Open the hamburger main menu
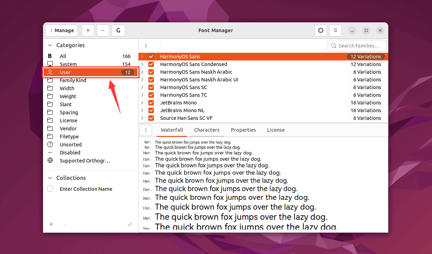 pos(335,30)
